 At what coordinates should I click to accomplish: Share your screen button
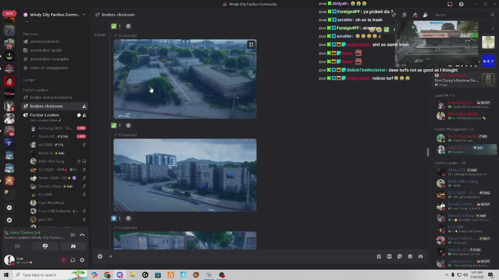coord(45,246)
